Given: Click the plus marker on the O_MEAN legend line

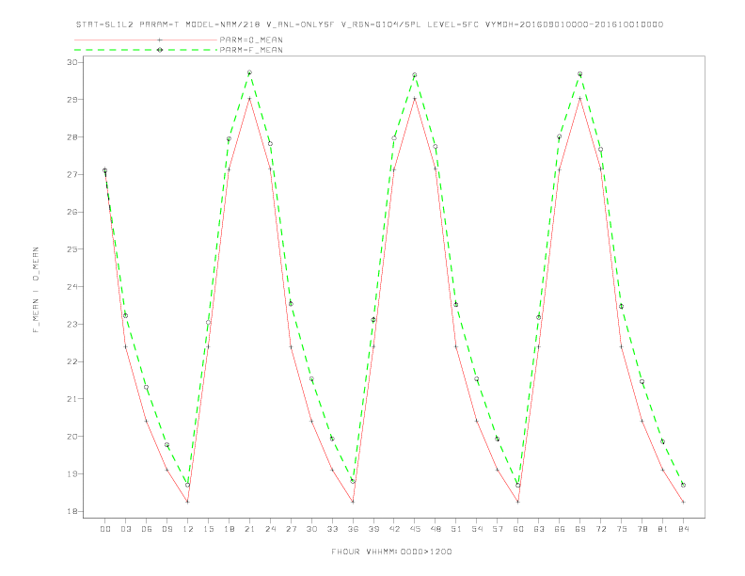Looking at the screenshot, I should click(160, 40).
